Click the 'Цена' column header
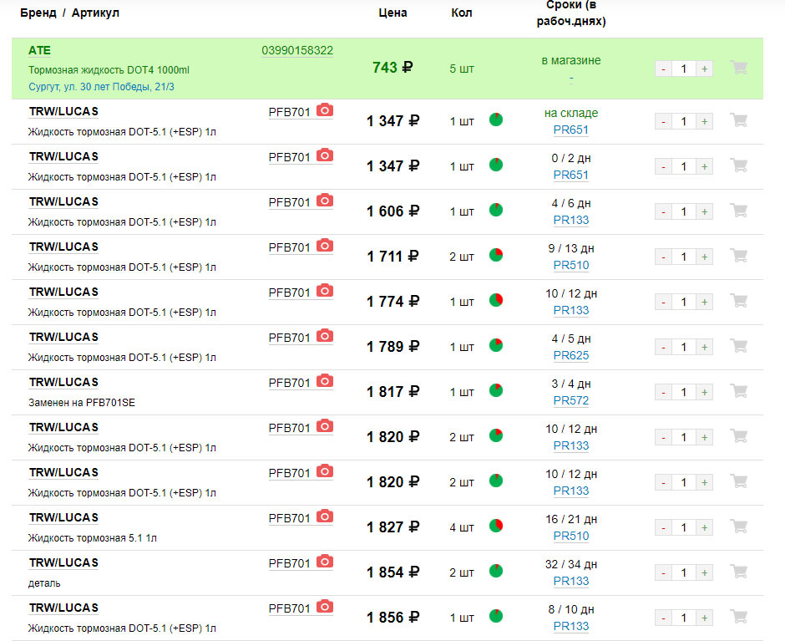 click(x=392, y=13)
